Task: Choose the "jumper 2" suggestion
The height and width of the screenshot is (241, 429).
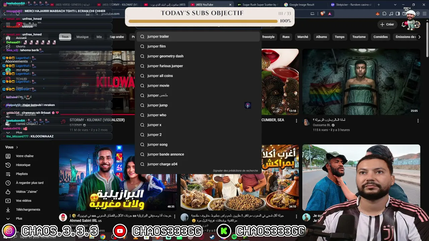Action: 198,135
